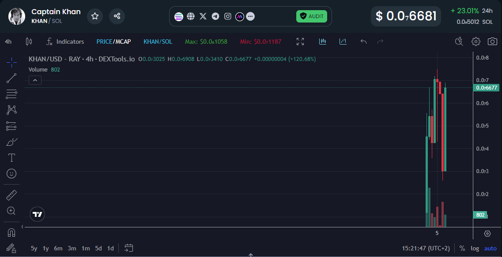Viewport: 502px width, 257px height.
Task: Toggle auto scale mode
Action: pyautogui.click(x=490, y=248)
